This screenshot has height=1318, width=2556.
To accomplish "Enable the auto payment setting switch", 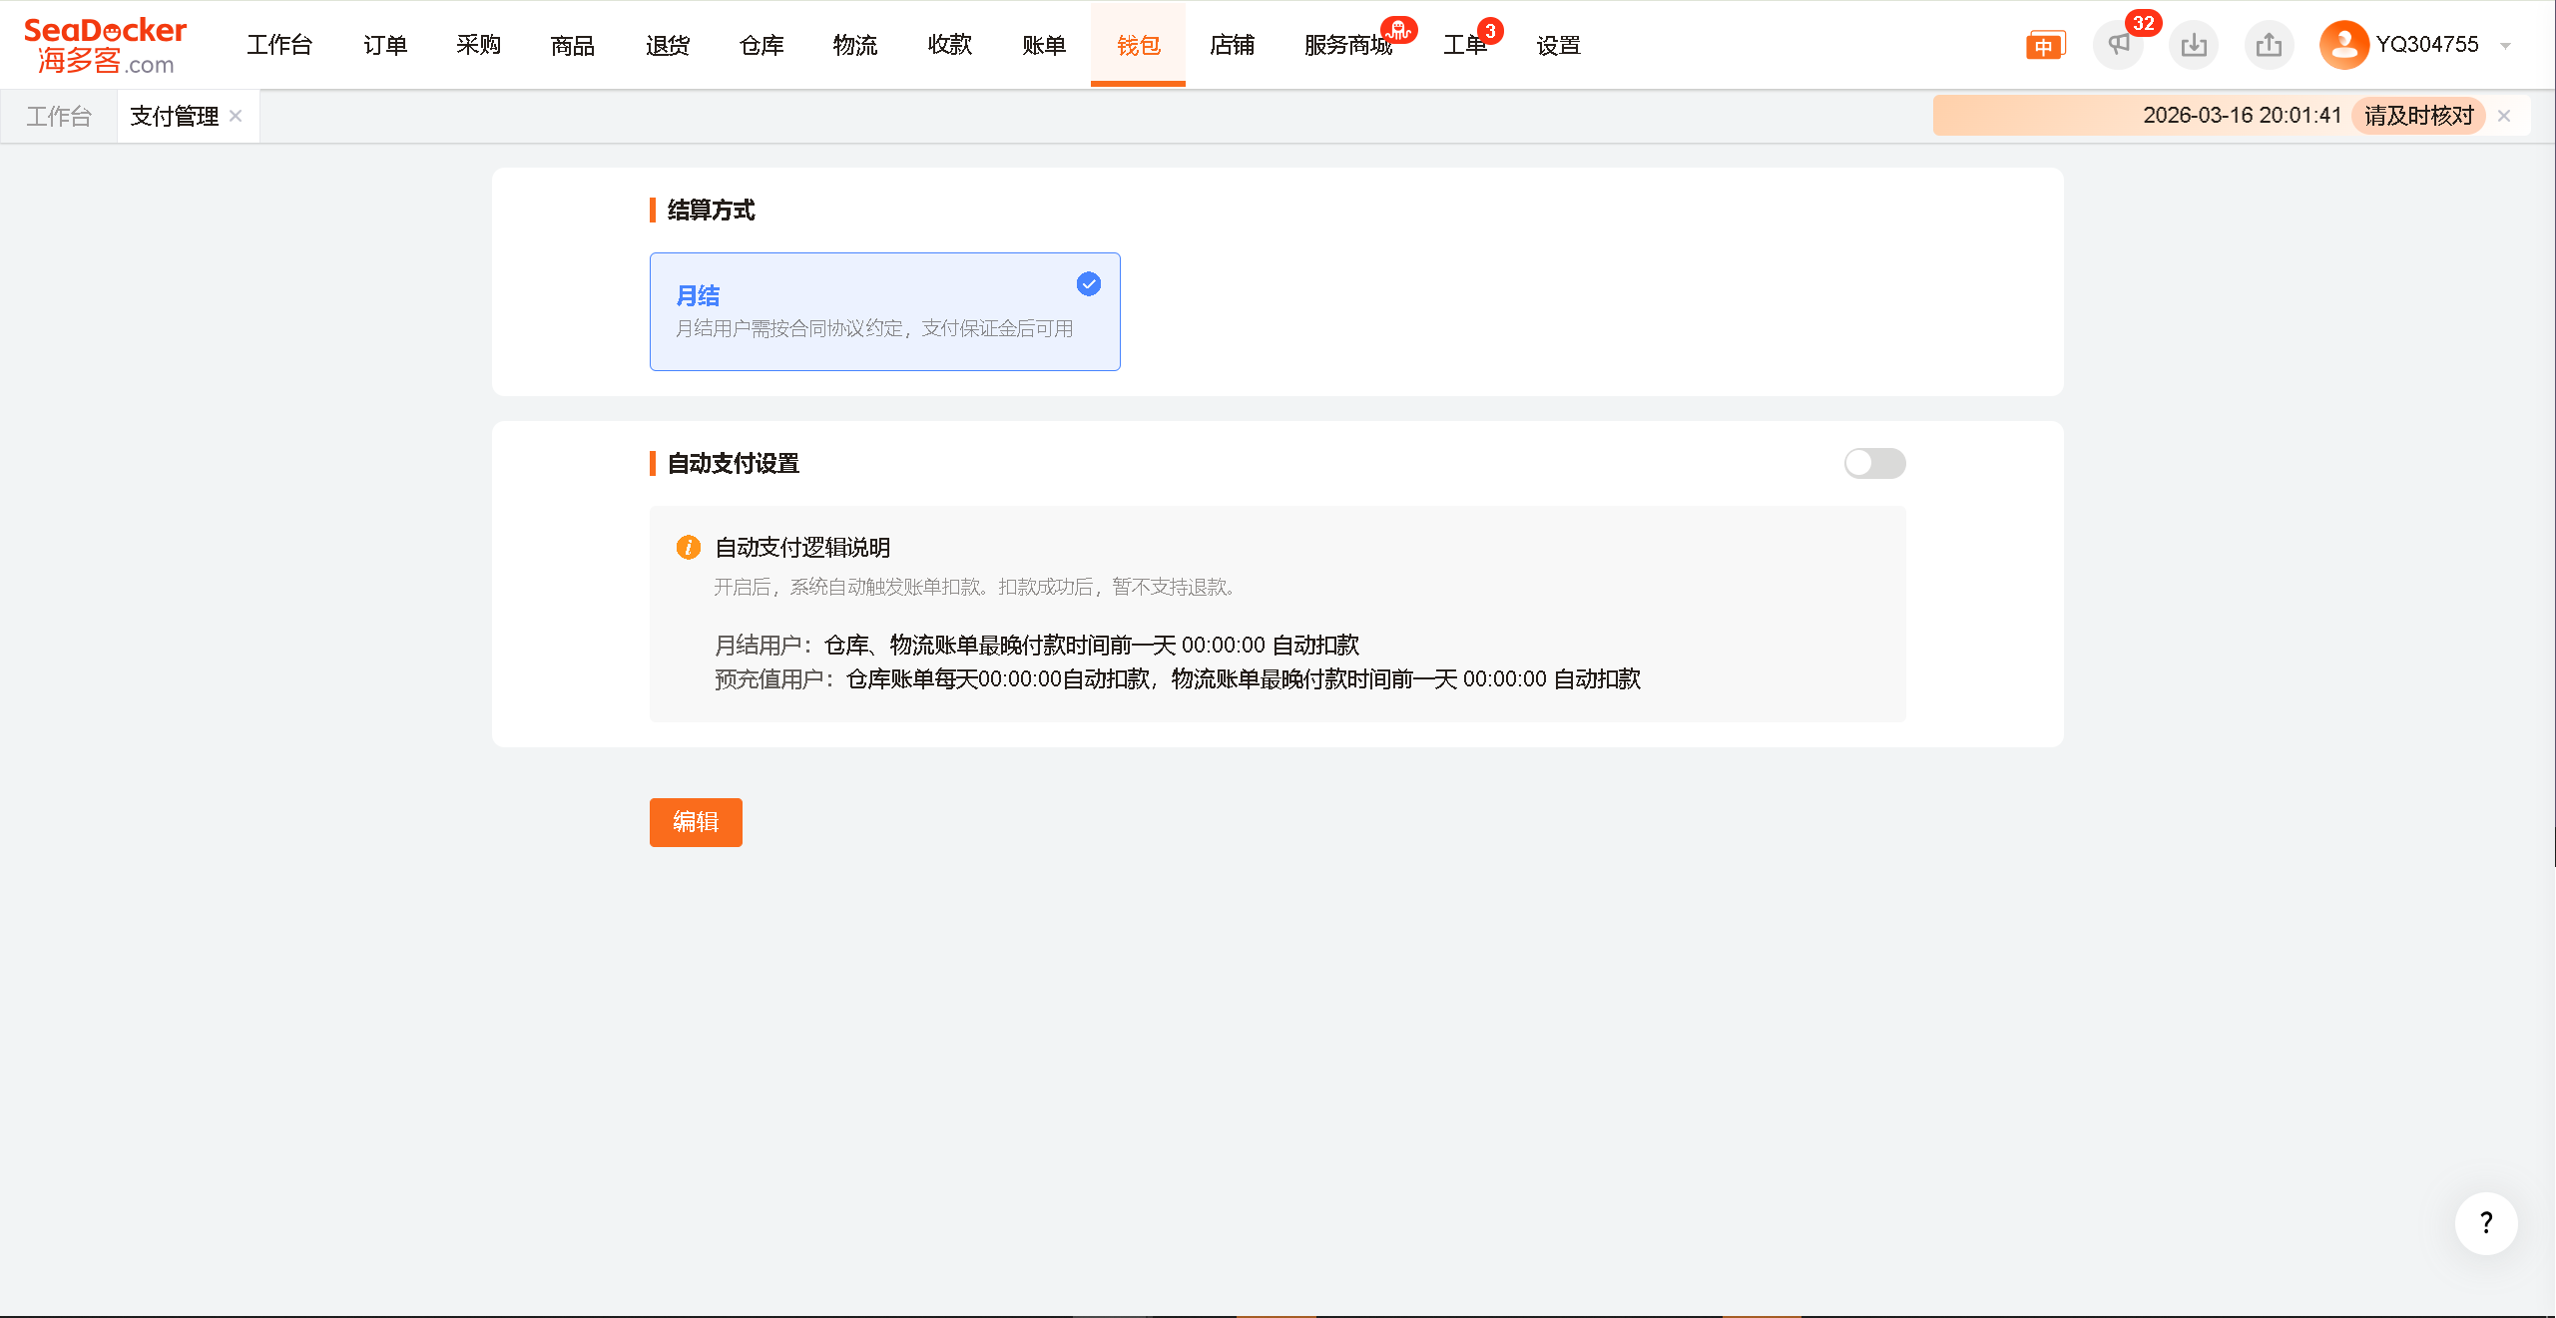I will [1874, 463].
